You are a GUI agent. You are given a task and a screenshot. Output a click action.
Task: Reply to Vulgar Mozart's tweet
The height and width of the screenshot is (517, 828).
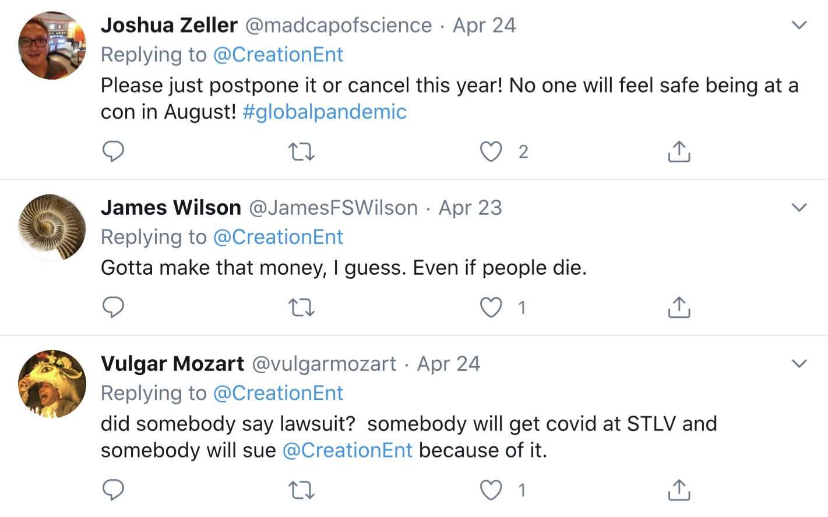[x=113, y=490]
